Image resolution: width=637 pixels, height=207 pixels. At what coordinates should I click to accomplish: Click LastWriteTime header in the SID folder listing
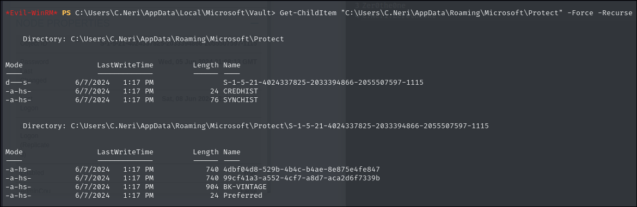125,152
